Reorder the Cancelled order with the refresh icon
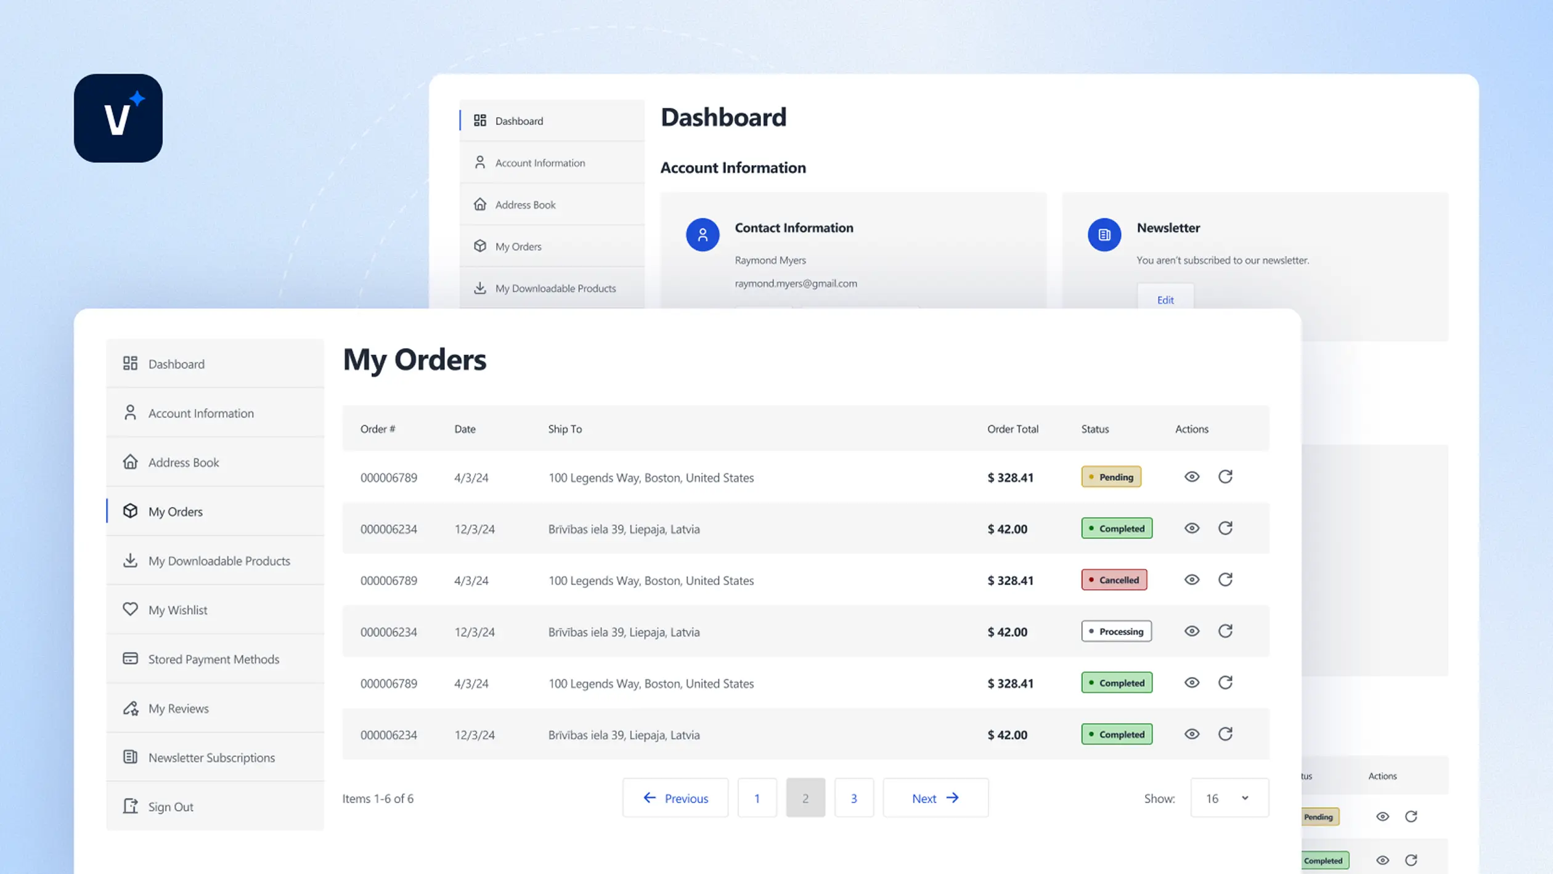This screenshot has height=874, width=1553. [1225, 580]
